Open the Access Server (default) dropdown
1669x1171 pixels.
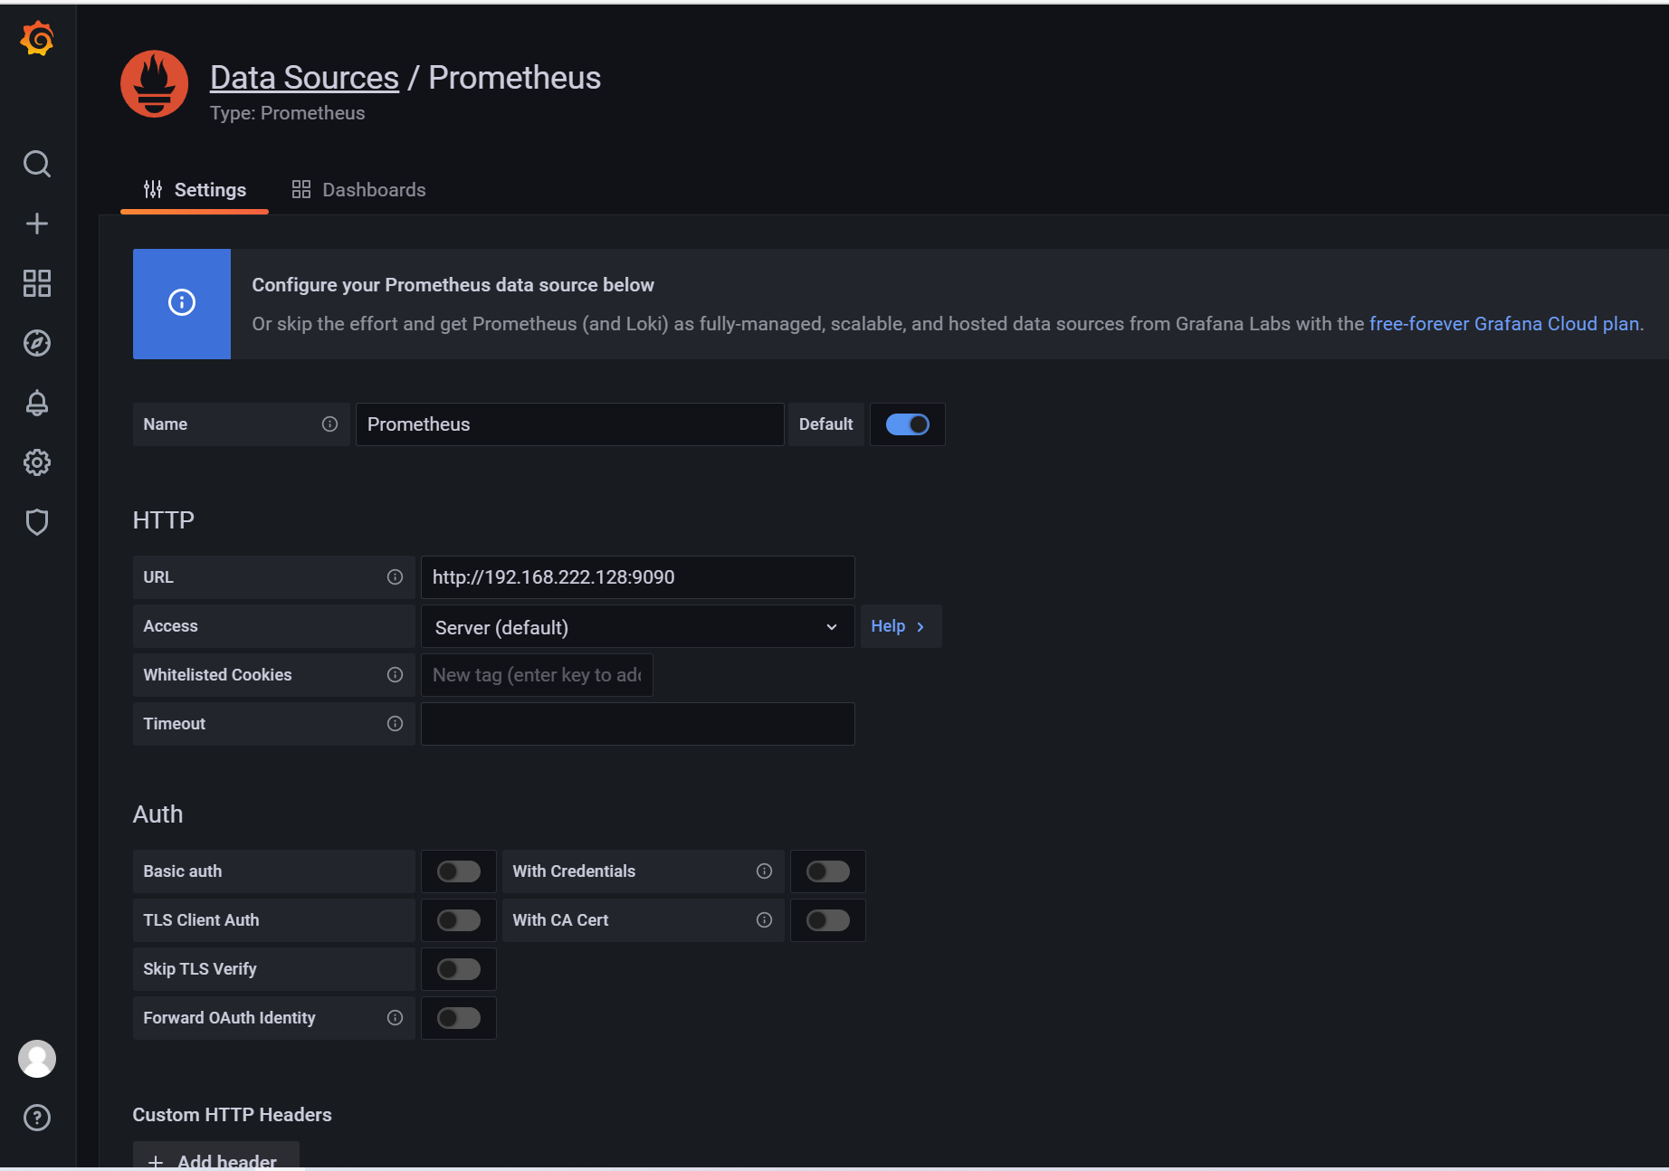coord(638,626)
